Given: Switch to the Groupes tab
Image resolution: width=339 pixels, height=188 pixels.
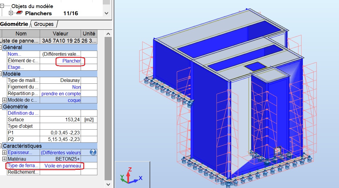Looking at the screenshot, I should click(x=43, y=24).
